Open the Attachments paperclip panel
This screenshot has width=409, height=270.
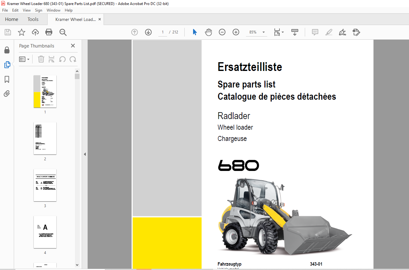(x=7, y=94)
